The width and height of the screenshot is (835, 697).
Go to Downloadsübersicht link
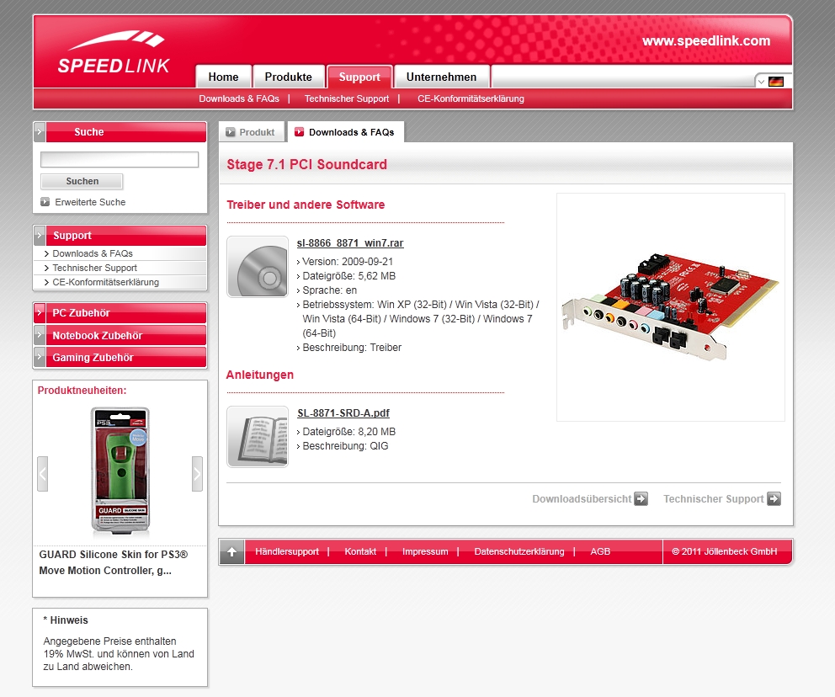(582, 499)
